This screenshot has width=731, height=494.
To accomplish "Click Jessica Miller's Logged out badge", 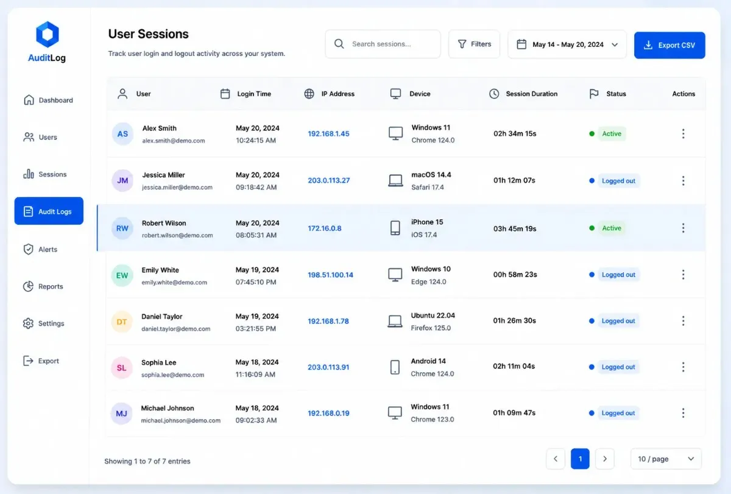I will point(618,181).
